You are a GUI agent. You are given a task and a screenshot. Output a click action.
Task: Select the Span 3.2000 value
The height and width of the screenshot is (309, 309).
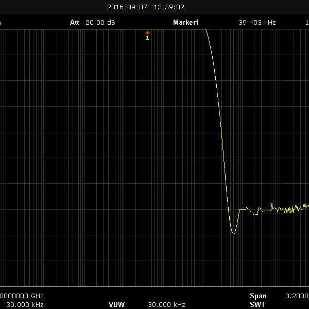click(297, 296)
